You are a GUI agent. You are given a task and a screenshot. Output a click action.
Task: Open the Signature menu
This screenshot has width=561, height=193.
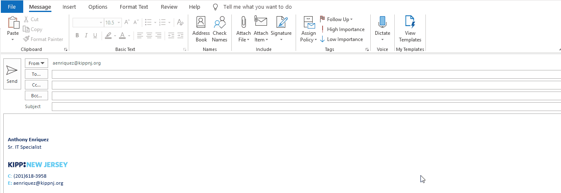[x=281, y=30]
